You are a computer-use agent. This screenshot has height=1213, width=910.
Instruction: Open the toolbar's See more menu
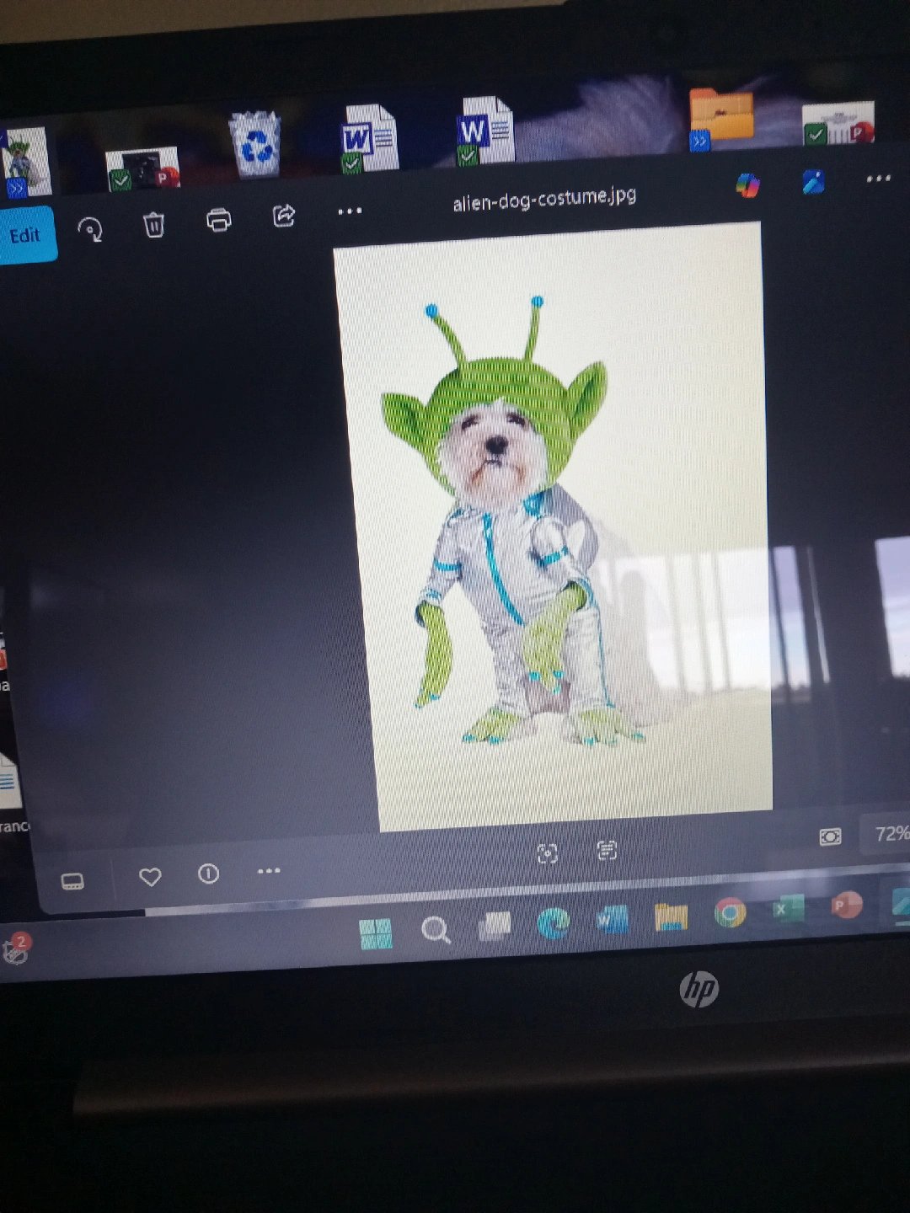pyautogui.click(x=349, y=211)
